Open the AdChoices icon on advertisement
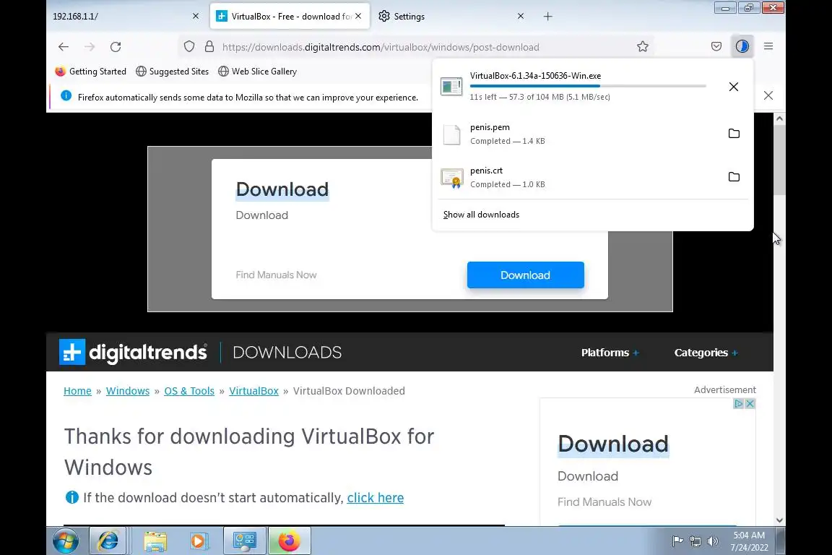Image resolution: width=832 pixels, height=555 pixels. (738, 404)
